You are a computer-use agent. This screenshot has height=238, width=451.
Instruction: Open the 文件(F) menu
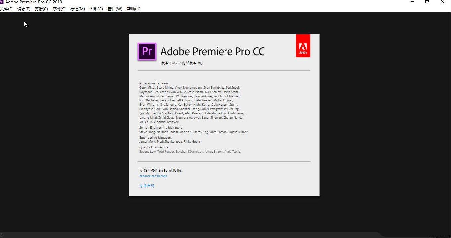point(6,9)
